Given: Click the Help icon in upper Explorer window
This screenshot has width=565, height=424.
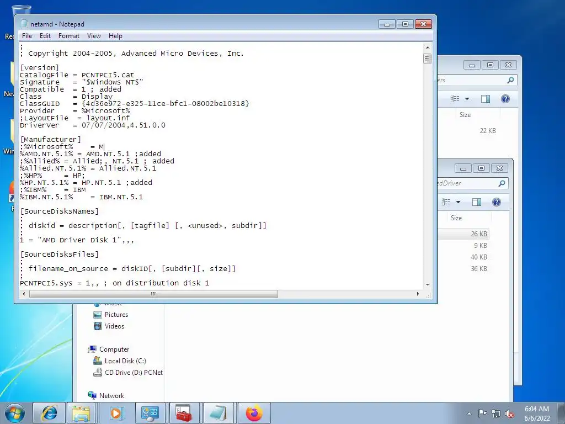Looking at the screenshot, I should tap(505, 99).
